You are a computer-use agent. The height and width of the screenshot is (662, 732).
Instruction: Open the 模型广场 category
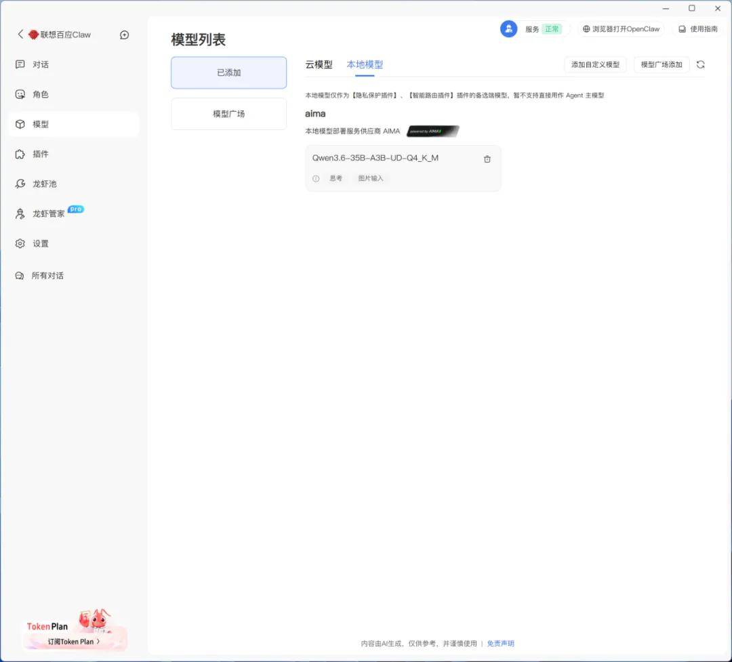pos(229,114)
